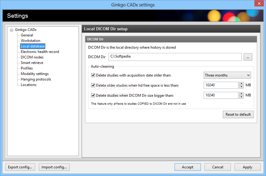Viewport: 266px width, 176px height.
Task: Click the hd free space value field
Action: point(221,85)
